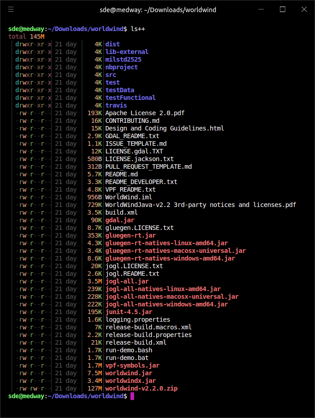The width and height of the screenshot is (315, 418).
Task: Click the magenta cursor at the last prompt
Action: pos(132,396)
